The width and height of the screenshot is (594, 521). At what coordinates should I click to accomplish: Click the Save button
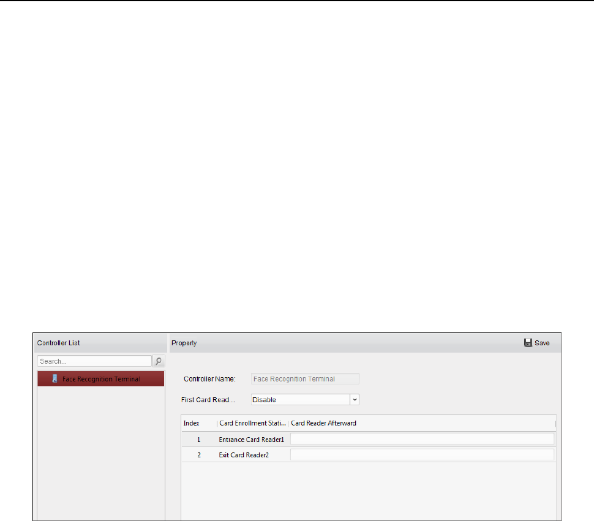coord(536,343)
